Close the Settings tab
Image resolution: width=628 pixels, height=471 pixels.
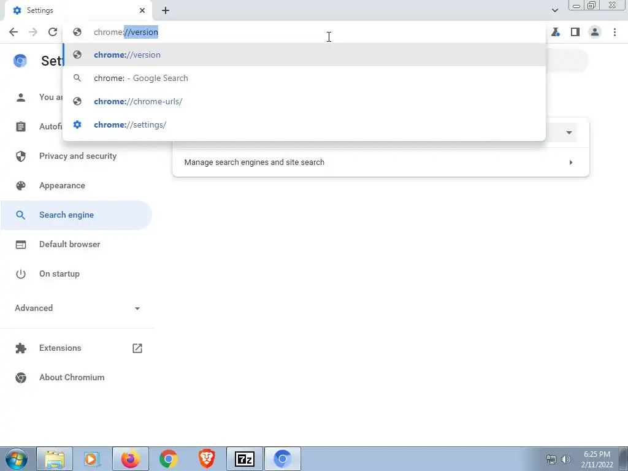142,10
